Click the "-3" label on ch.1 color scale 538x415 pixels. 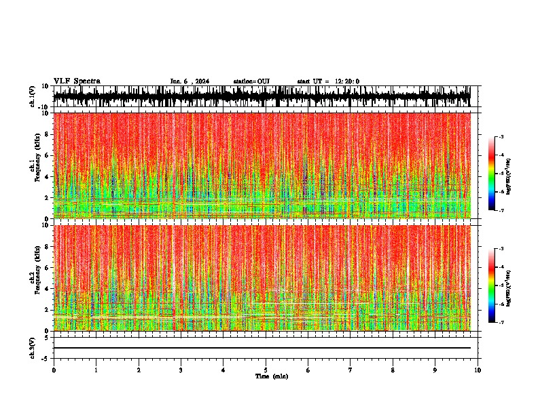(501, 136)
